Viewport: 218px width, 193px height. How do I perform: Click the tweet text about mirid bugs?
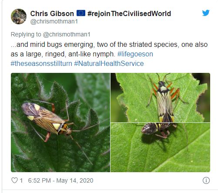109,49
